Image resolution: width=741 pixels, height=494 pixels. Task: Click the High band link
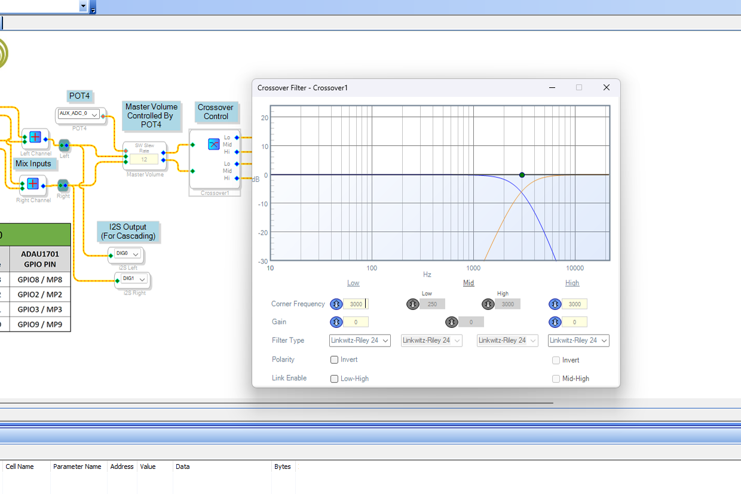[572, 283]
